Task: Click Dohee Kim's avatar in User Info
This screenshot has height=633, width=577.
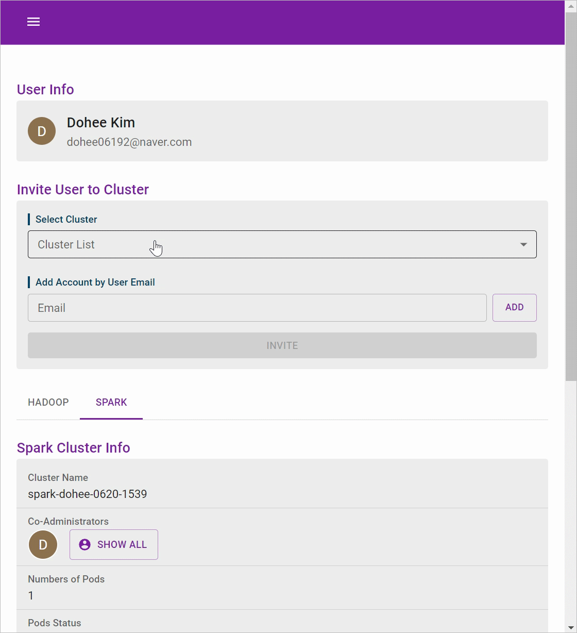Action: (x=42, y=131)
